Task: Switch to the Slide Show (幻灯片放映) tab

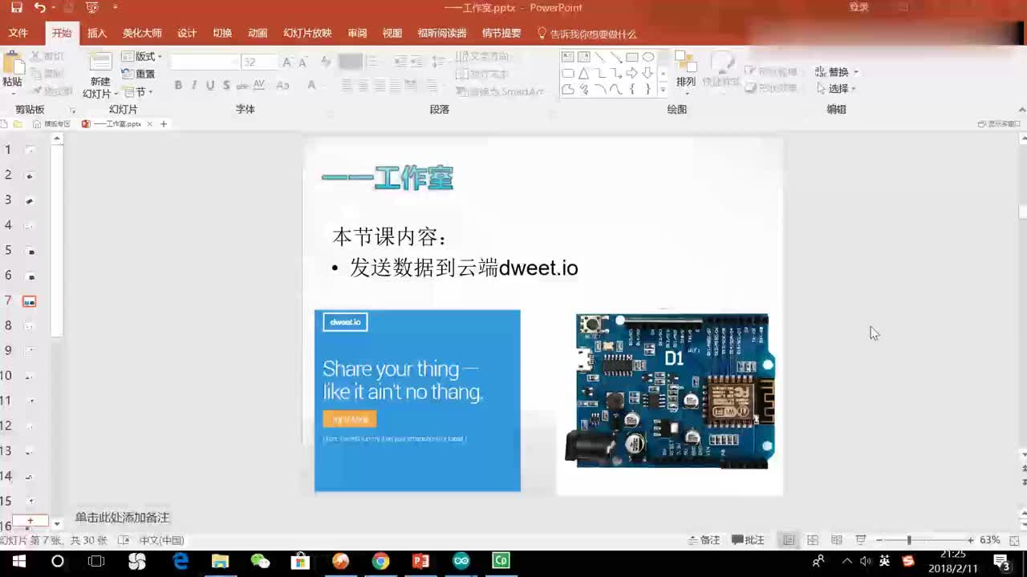Action: [x=307, y=34]
